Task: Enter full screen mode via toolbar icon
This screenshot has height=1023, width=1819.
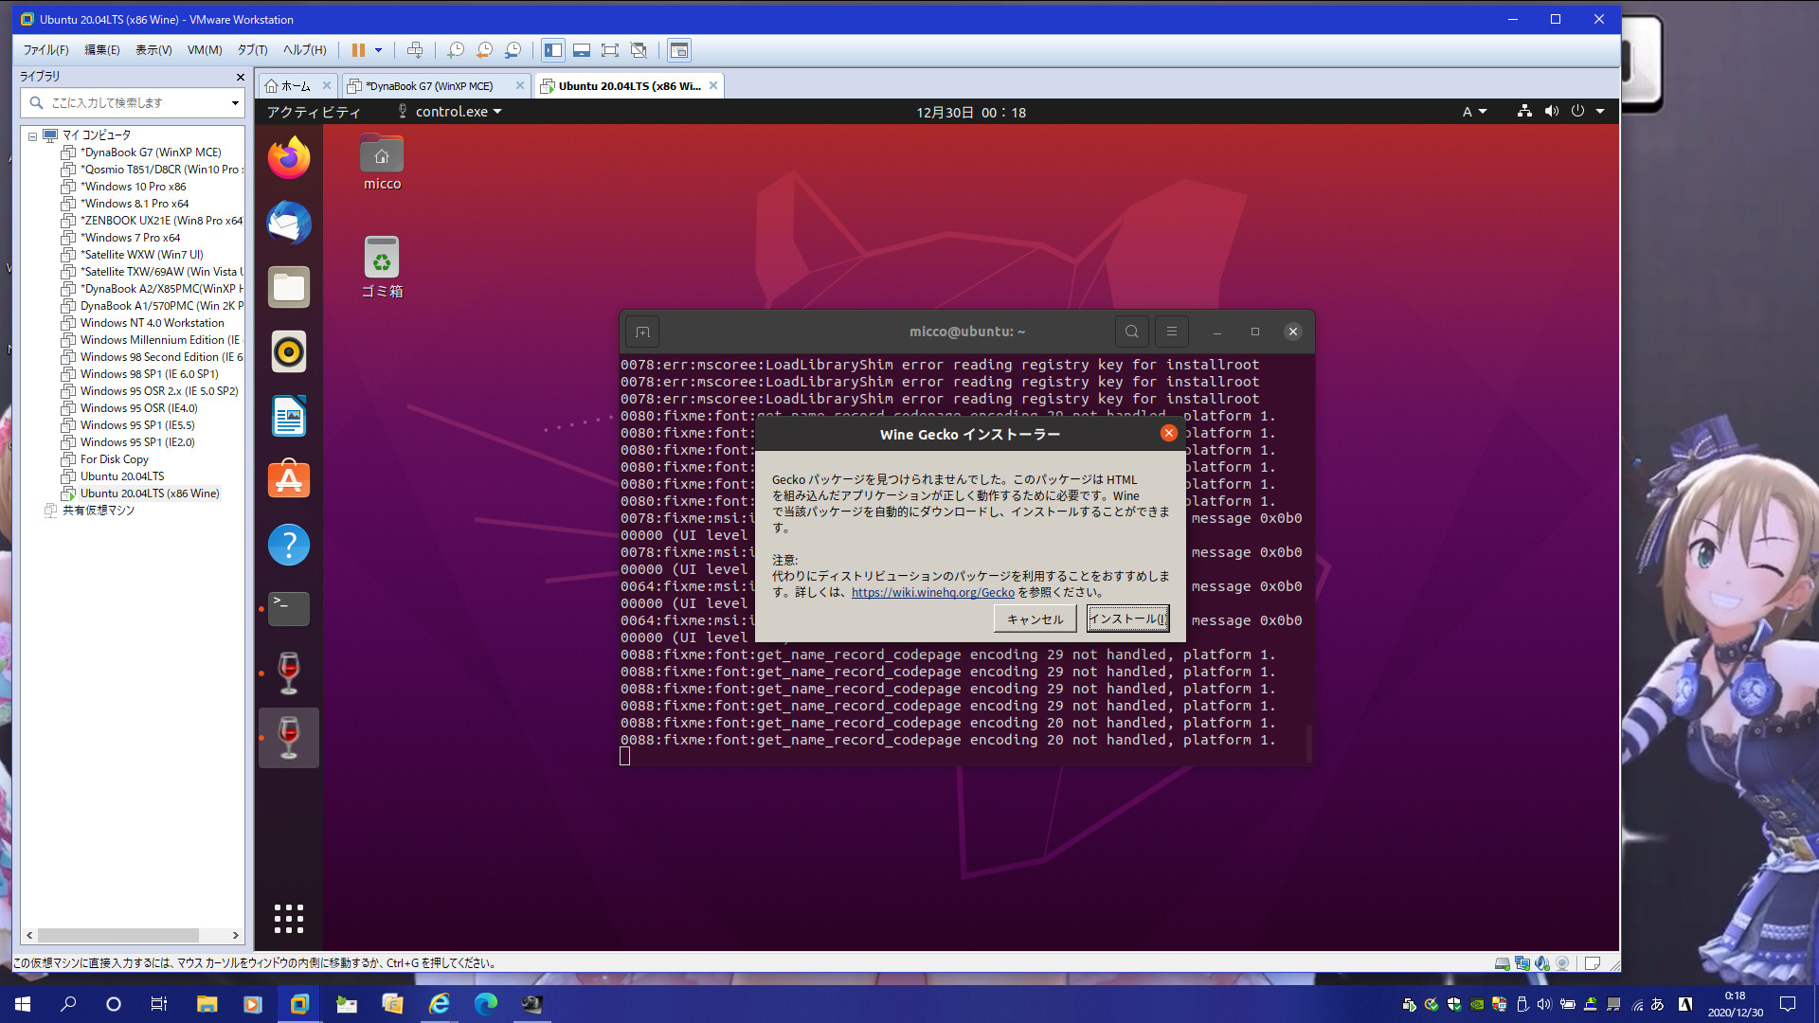Action: pyautogui.click(x=610, y=50)
